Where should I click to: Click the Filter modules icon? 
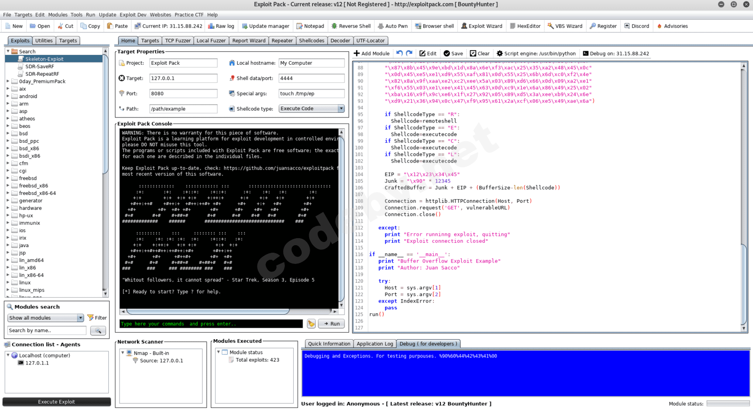point(97,318)
